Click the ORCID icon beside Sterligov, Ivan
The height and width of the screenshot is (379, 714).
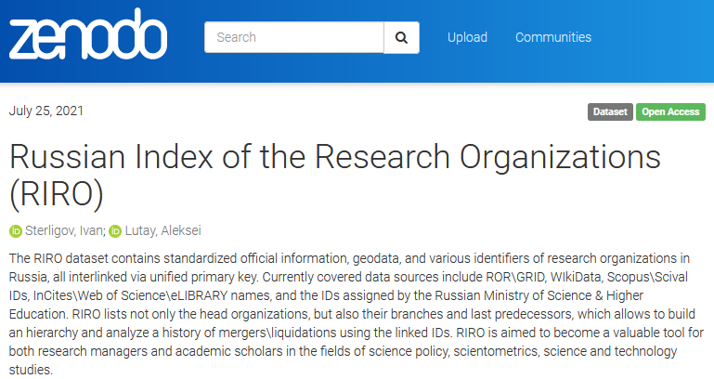tap(15, 231)
